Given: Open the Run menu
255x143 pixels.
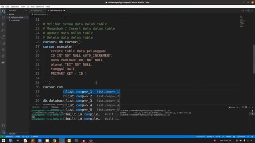Looking at the screenshot, I should [33, 7].
